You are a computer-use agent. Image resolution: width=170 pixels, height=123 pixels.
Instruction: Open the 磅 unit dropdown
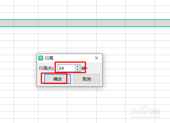[x=84, y=68]
